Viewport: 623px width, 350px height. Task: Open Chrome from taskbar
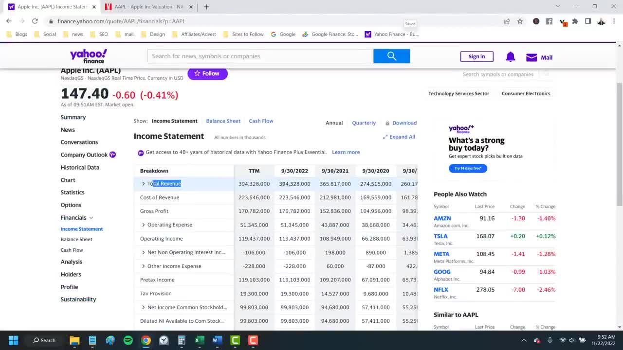(146, 340)
